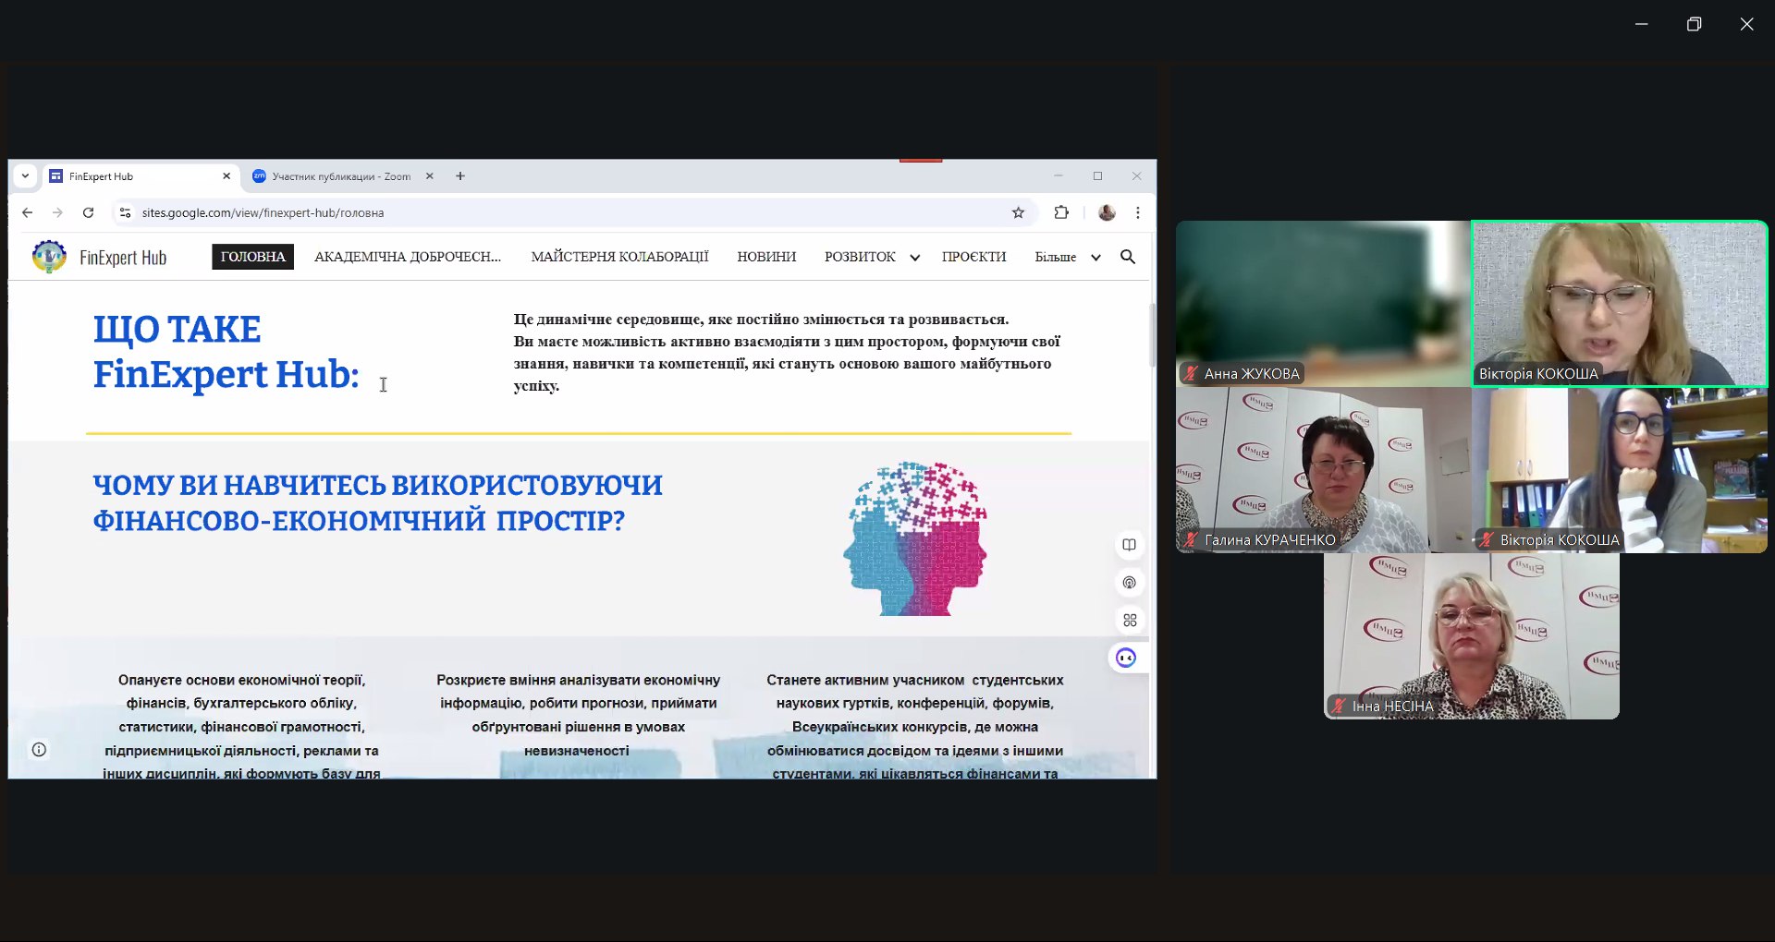
Task: Open the Chrome profile avatar
Action: [x=1107, y=212]
